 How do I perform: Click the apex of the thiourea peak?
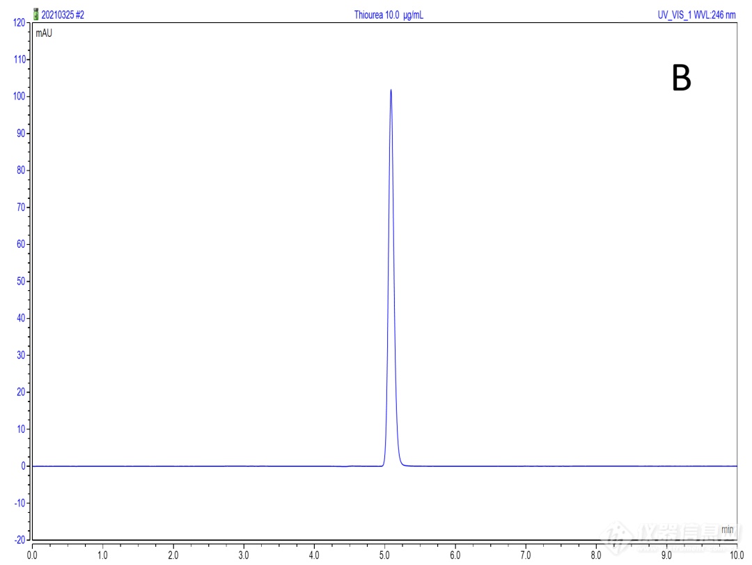(x=391, y=90)
